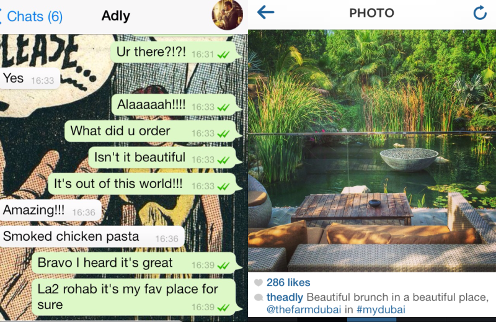The width and height of the screenshot is (496, 322).
Task: Open the @thefarmdubai mention
Action: coord(304,310)
